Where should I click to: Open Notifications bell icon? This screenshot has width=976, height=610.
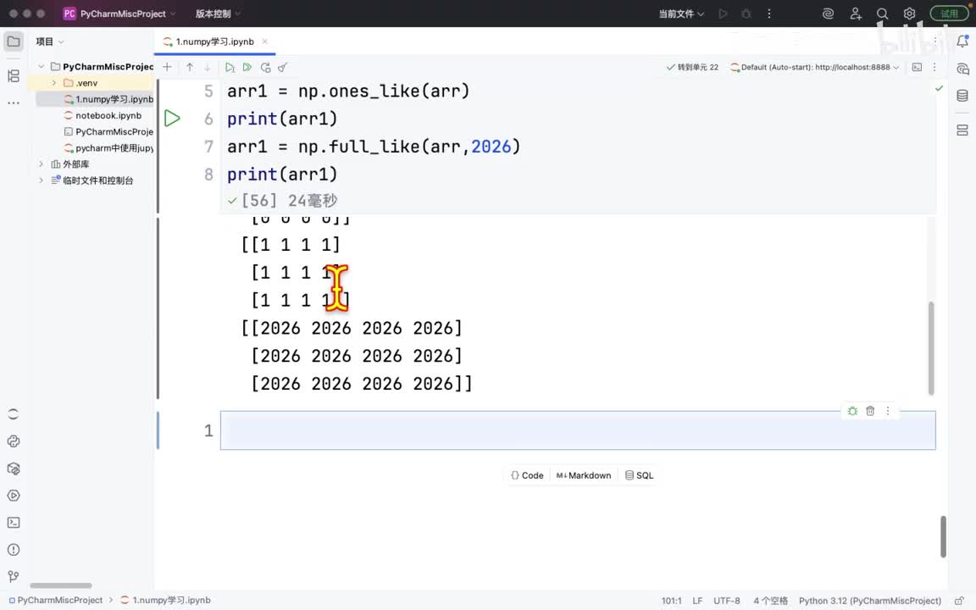pyautogui.click(x=962, y=42)
